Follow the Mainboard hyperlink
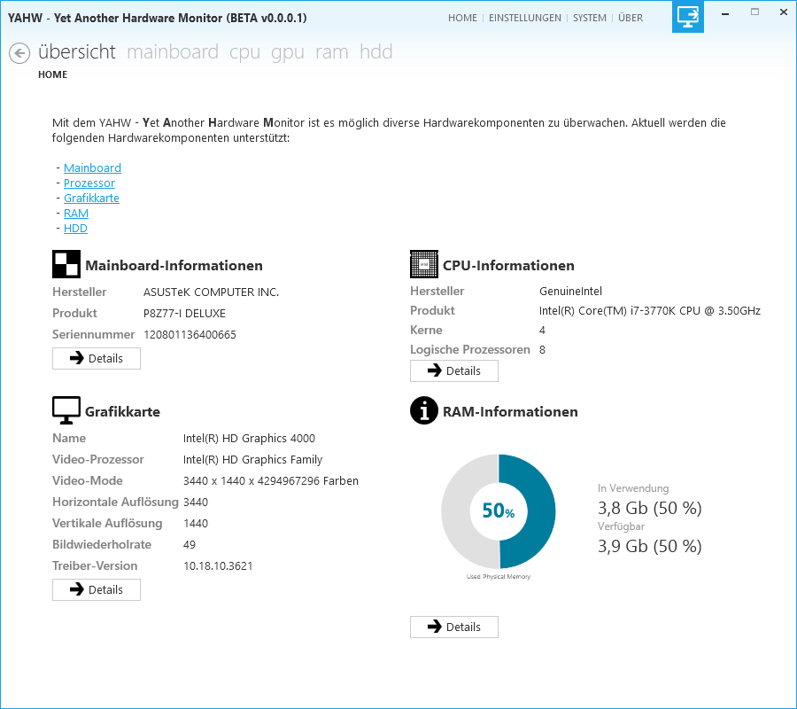 pos(92,168)
